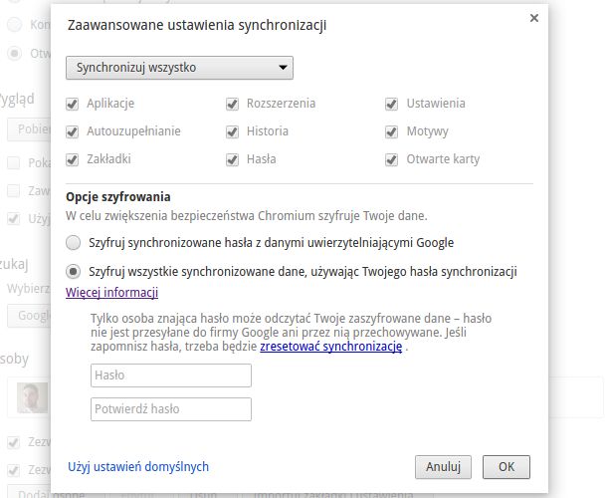This screenshot has width=607, height=498.
Task: Toggle the Otwarte karty checkbox
Action: [392, 159]
